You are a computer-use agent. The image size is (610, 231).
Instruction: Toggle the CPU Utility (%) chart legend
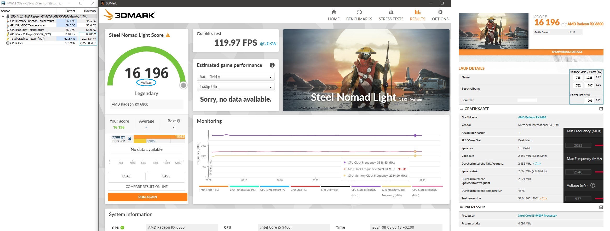click(x=336, y=189)
